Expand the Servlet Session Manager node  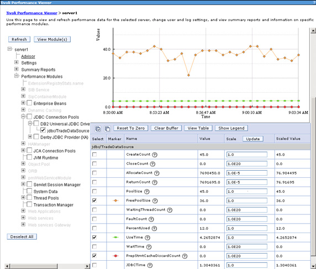pyautogui.click(x=23, y=184)
